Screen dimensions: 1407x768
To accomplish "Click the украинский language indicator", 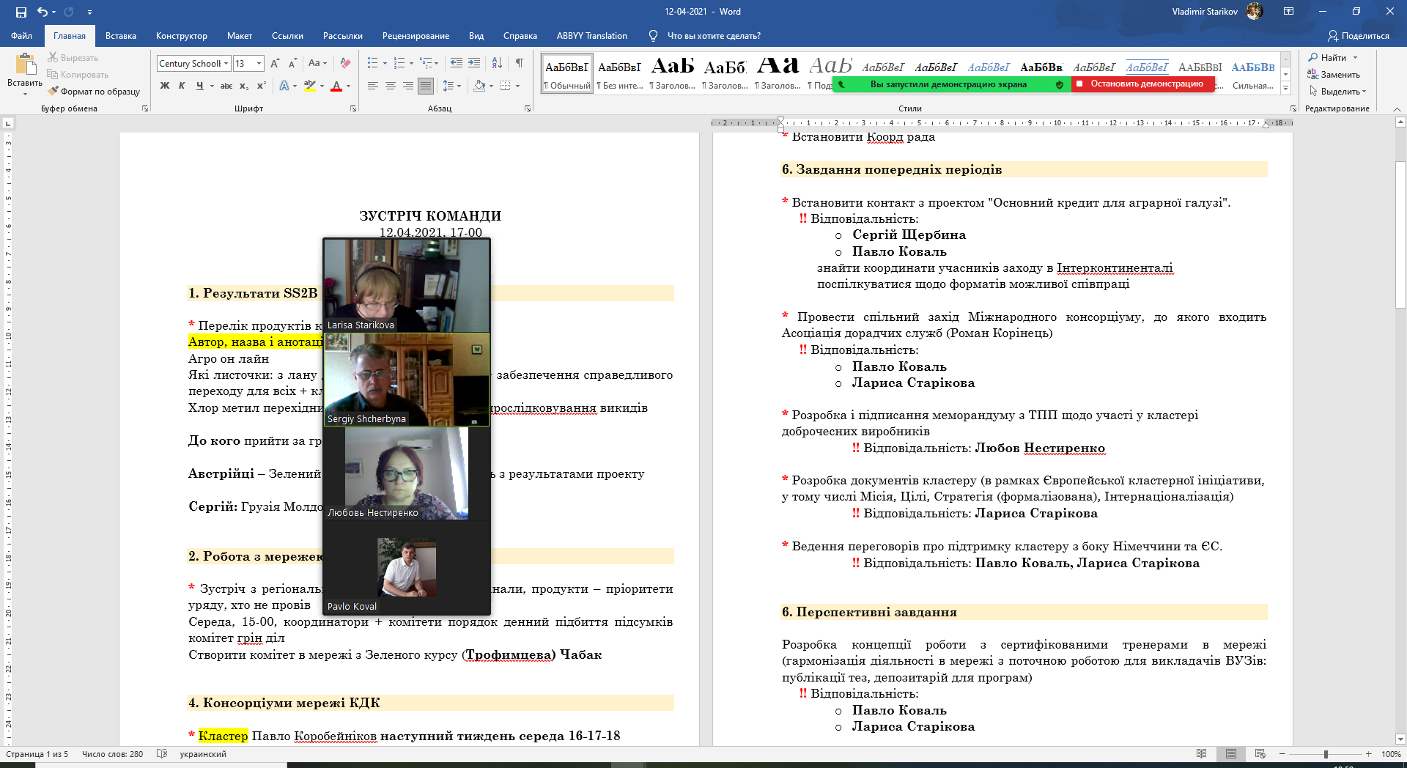I will (x=203, y=754).
